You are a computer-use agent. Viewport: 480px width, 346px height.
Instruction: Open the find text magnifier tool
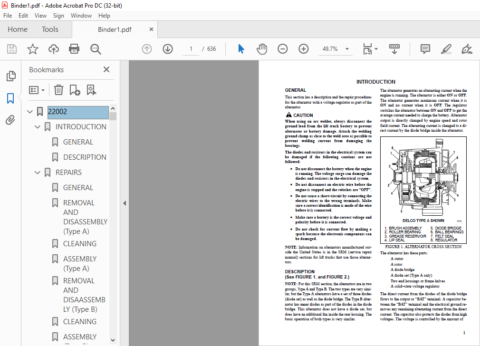pyautogui.click(x=96, y=49)
